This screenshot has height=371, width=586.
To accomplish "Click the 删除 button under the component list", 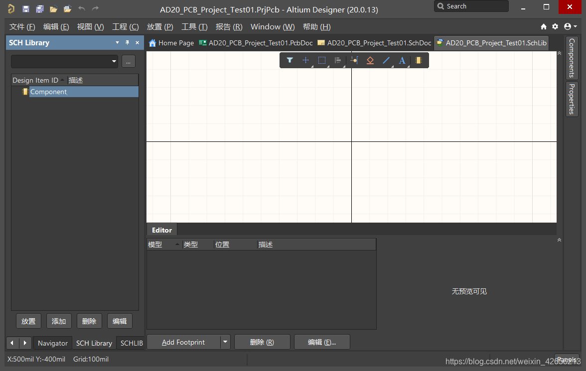I will 89,321.
